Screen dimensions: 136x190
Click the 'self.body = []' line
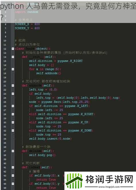41,65
